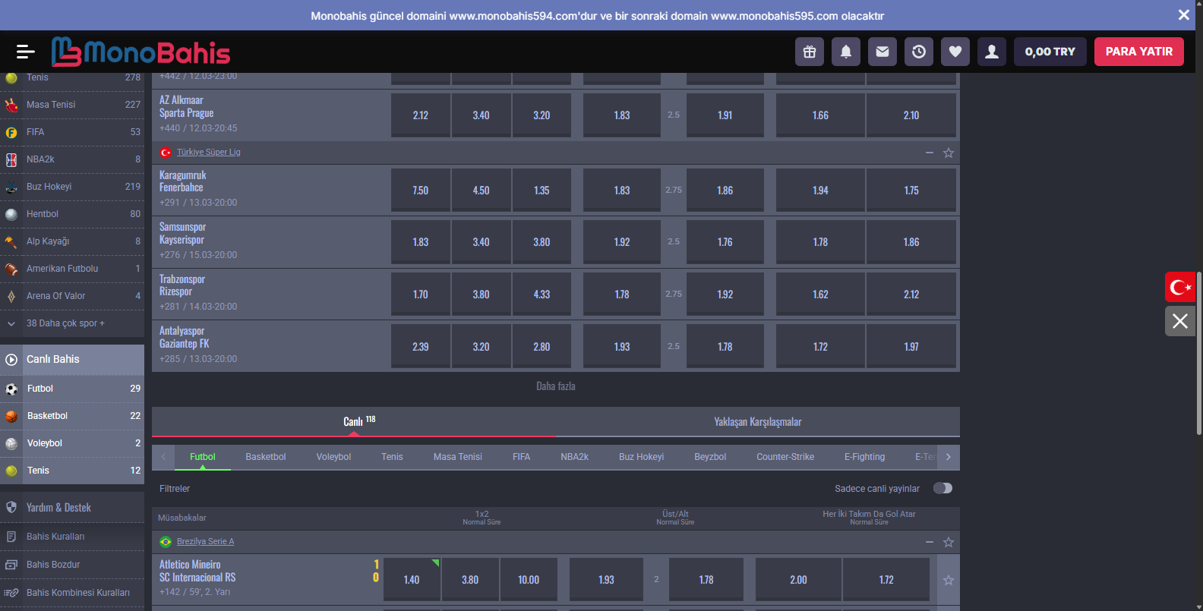Select the Turkish flag language icon
This screenshot has width=1203, height=611.
pyautogui.click(x=1180, y=288)
